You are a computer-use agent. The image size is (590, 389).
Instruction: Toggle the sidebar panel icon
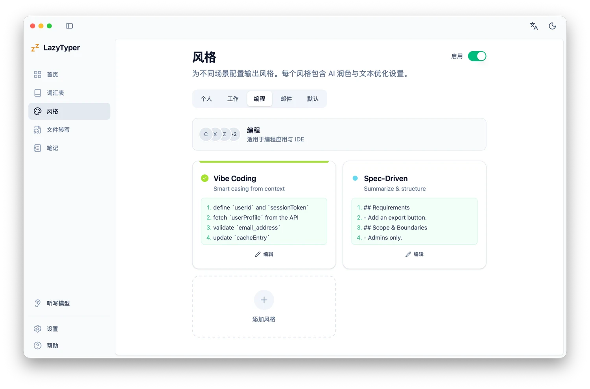[x=69, y=26]
